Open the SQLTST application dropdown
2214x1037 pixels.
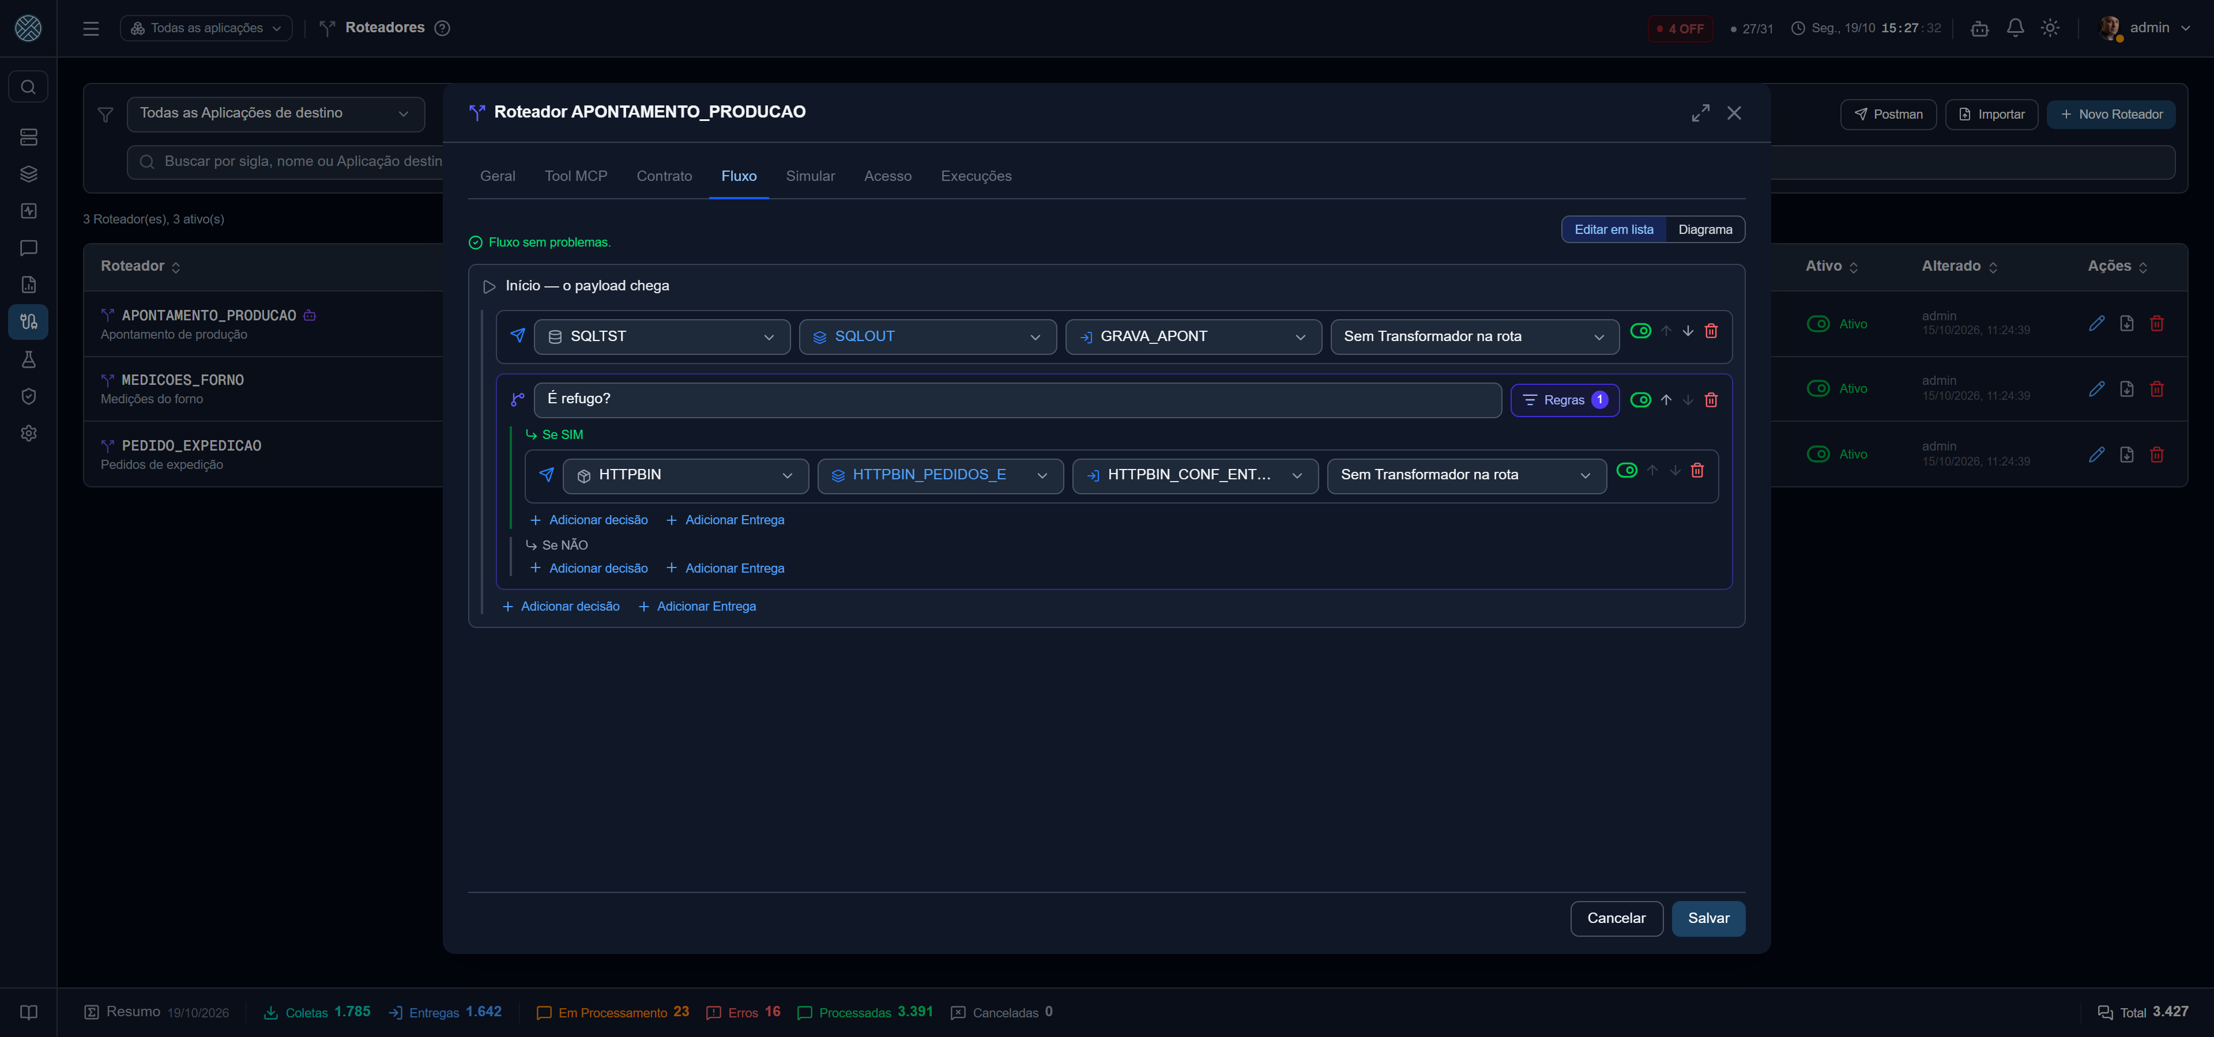[x=661, y=338]
